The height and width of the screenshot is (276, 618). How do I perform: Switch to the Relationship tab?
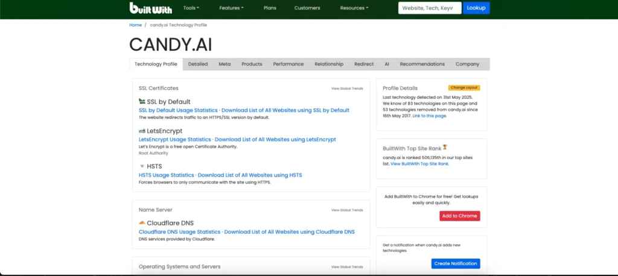(x=329, y=64)
